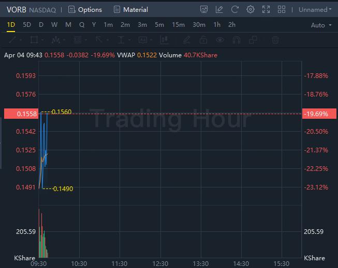
Task: Expand the wave pattern tool options arrow
Action: click(x=64, y=40)
